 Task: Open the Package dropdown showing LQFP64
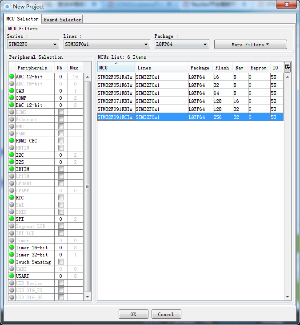tap(182, 44)
